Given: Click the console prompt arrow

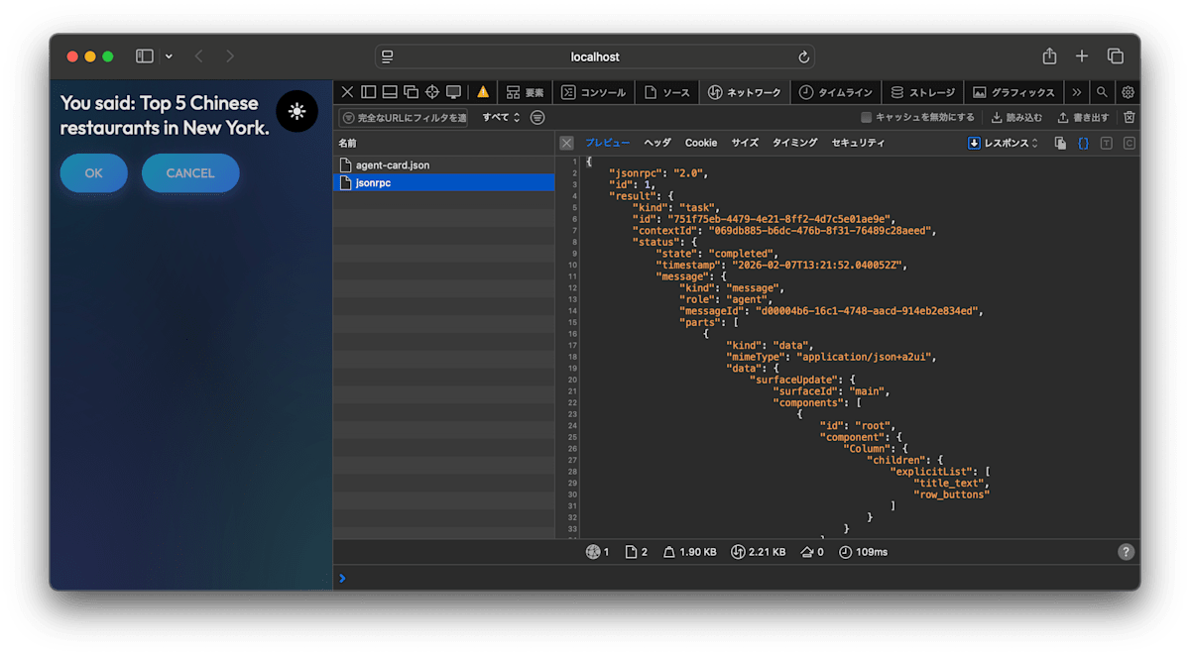Looking at the screenshot, I should pyautogui.click(x=342, y=578).
